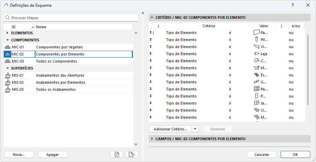316x162 pixels.
Task: Expand the Campos / MIC-02 section
Action: point(152,139)
